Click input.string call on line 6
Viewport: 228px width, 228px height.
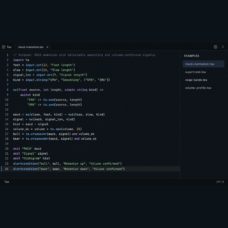[36, 80]
